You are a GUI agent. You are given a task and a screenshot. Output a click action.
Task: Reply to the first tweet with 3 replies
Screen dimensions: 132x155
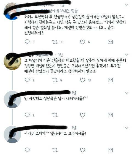(27, 42)
